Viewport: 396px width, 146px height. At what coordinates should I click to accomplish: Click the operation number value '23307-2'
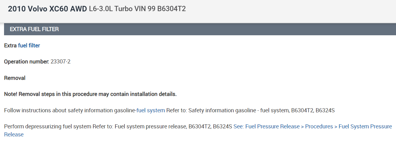click(60, 62)
